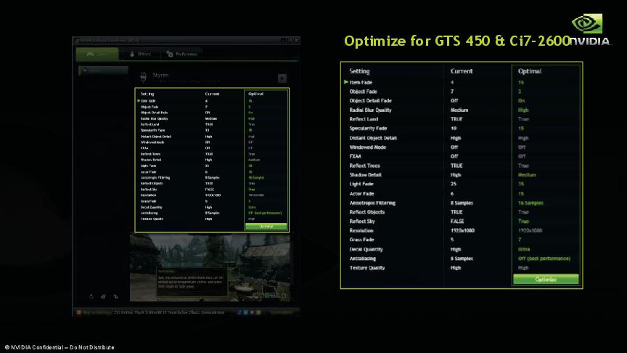Click the optimal '16 Samples' value in enlarged panel
This screenshot has height=353, width=627.
(530, 203)
